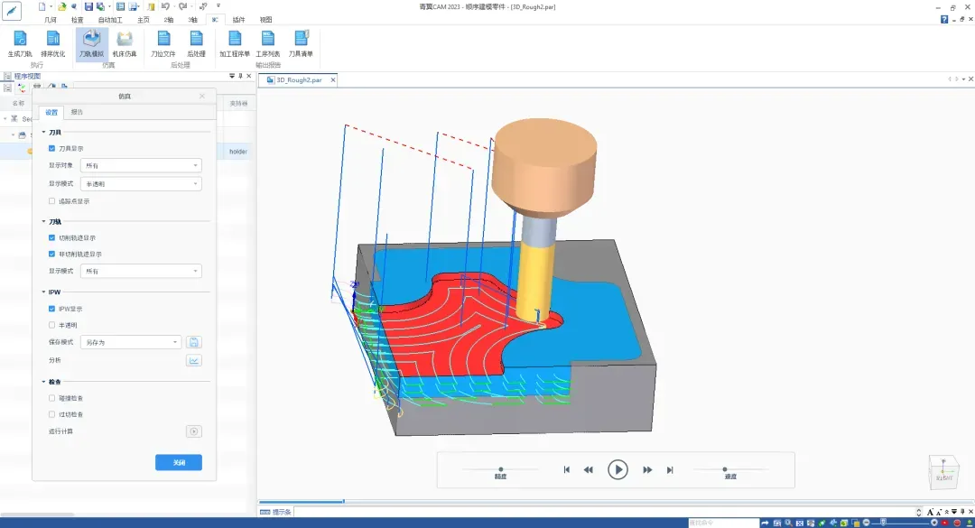
Task: Click the application feather logo button
Action: point(12,11)
